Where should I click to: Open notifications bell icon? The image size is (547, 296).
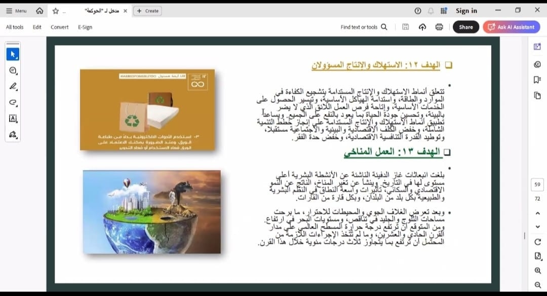pos(431,11)
